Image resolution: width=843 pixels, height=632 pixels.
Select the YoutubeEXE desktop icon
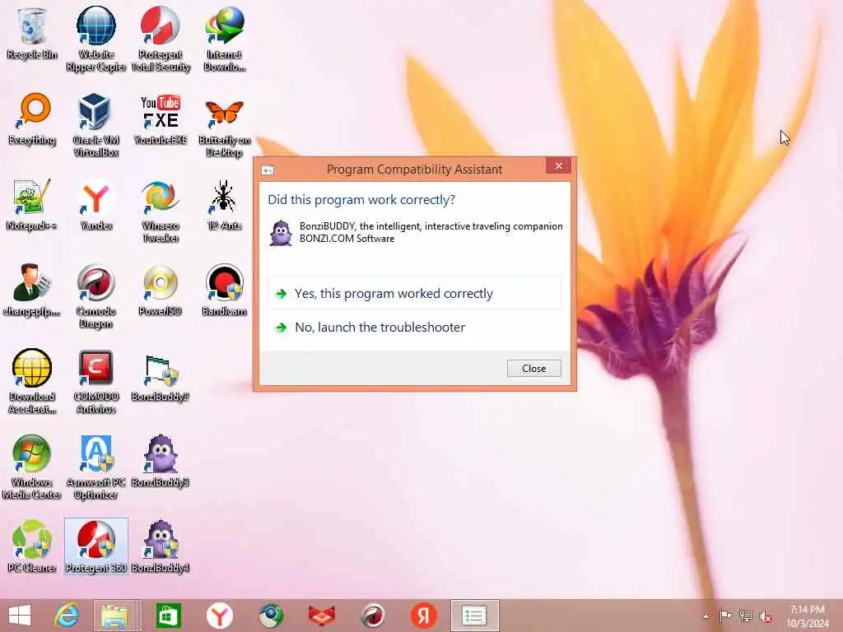161,119
